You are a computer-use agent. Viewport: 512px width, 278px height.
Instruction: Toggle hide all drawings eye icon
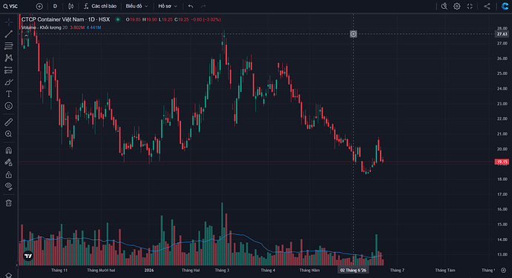coord(9,186)
